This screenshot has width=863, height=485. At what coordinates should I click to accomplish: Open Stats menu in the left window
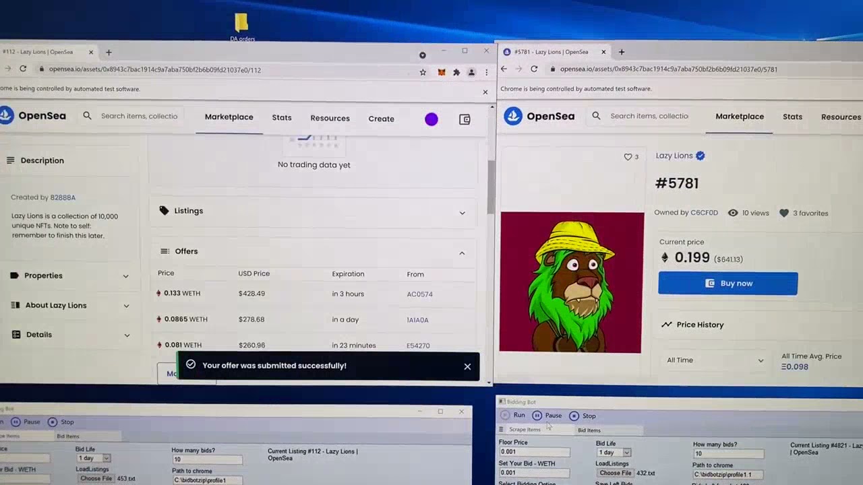(282, 118)
